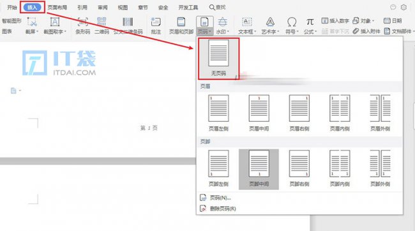
Task: Open the 公式 formula dropdown
Action: pyautogui.click(x=310, y=26)
